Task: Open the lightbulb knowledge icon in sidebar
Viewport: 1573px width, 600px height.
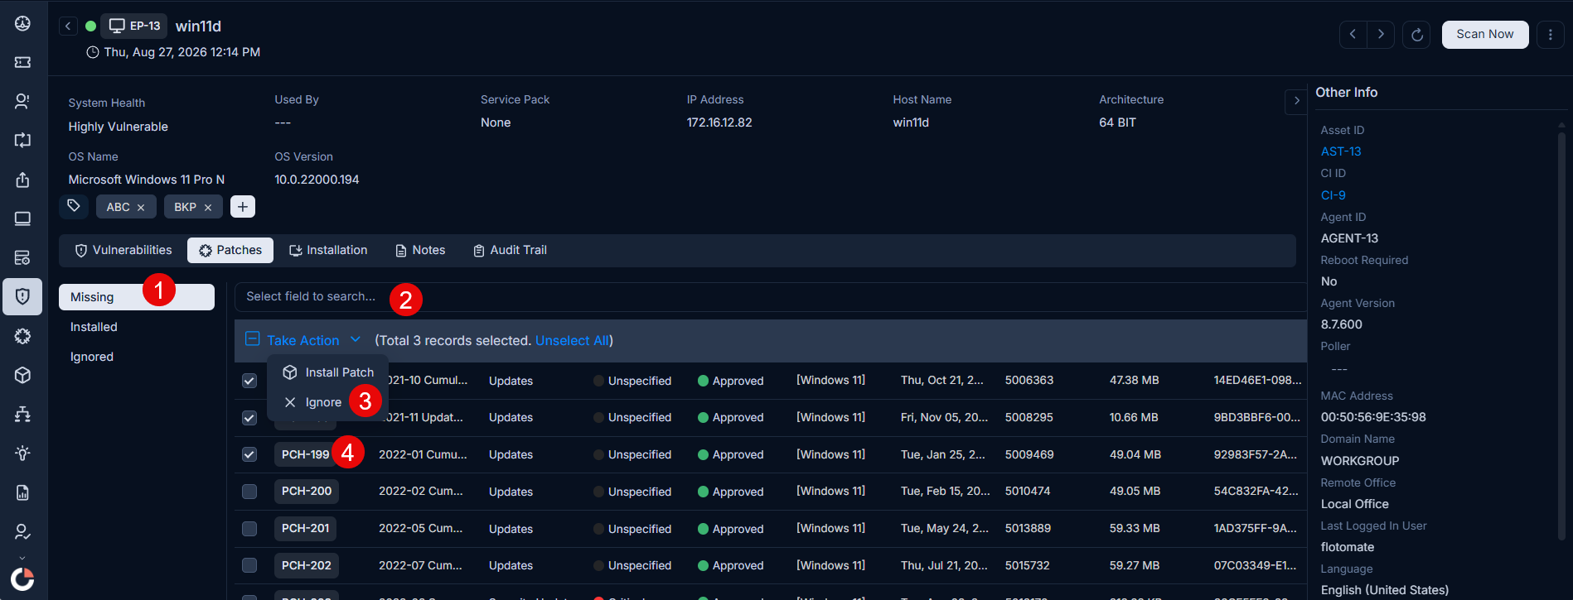Action: pyautogui.click(x=22, y=453)
